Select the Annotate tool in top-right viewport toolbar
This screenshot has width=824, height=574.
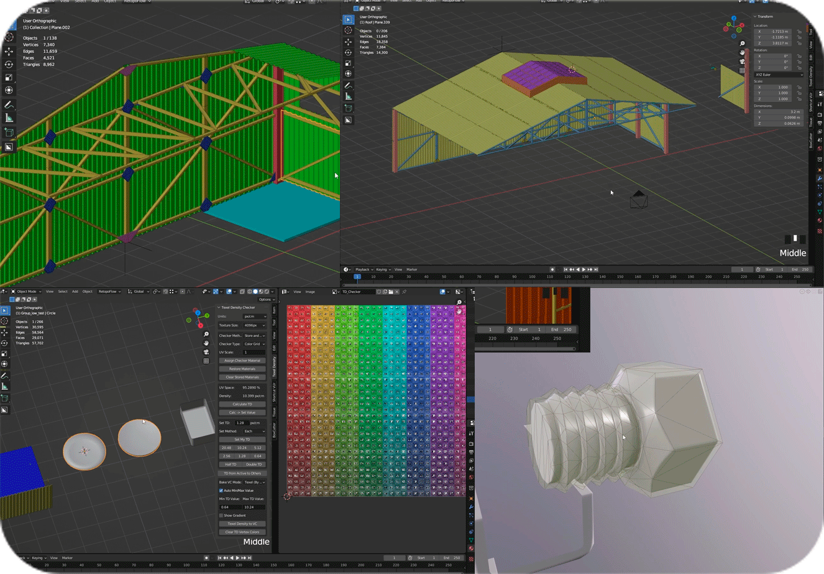click(x=348, y=86)
